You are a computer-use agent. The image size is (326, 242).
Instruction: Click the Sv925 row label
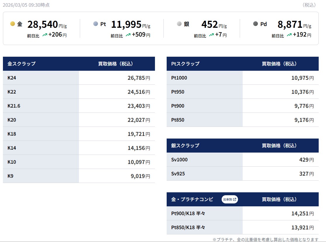(178, 174)
